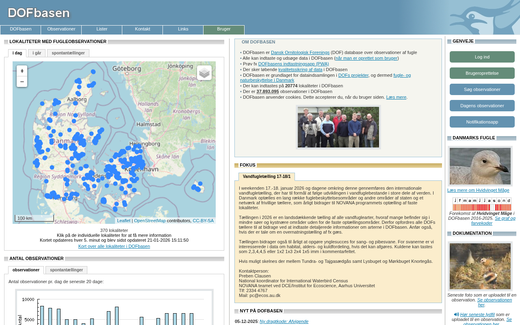The width and height of the screenshot is (520, 325).
Task: Open the Bruger menu
Action: pyautogui.click(x=224, y=29)
